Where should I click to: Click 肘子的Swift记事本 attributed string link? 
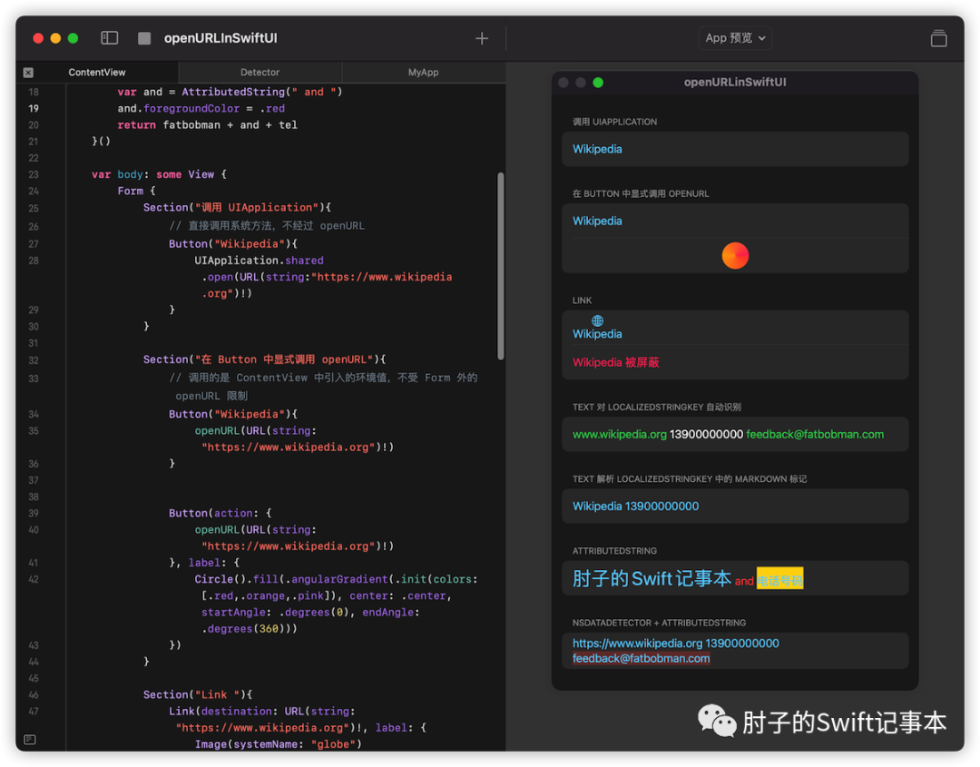652,578
